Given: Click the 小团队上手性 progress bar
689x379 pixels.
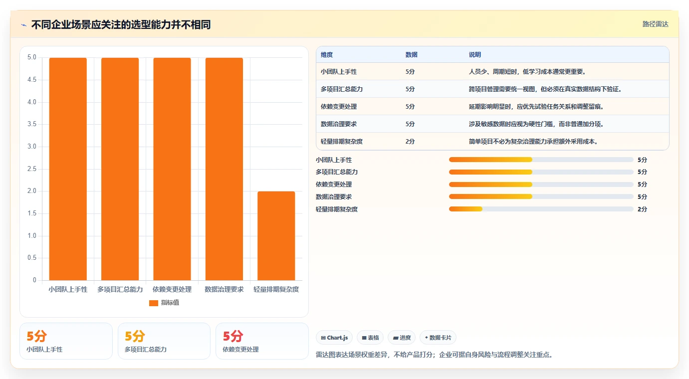Looking at the screenshot, I should [541, 160].
